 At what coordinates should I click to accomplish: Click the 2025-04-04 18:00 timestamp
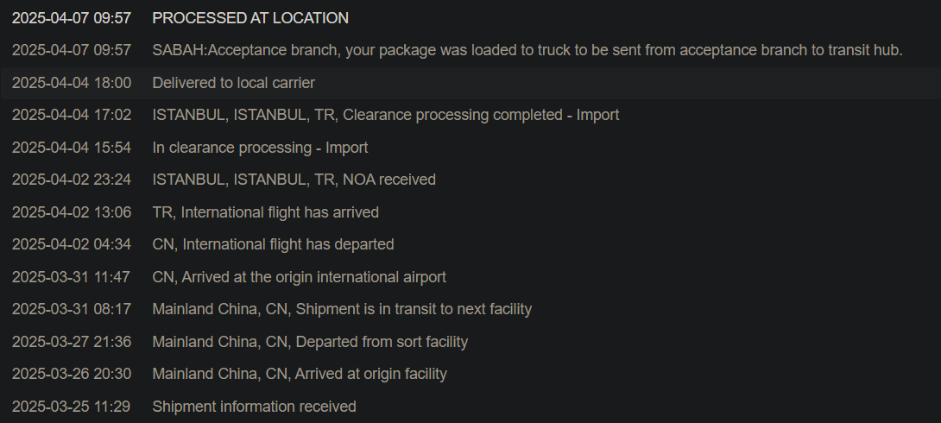[x=72, y=83]
